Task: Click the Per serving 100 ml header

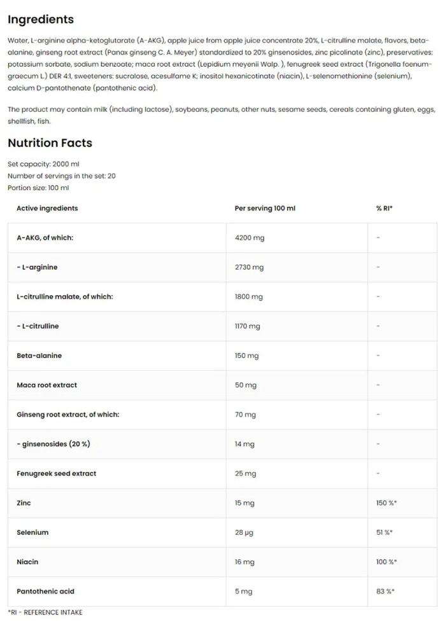Action: (265, 208)
